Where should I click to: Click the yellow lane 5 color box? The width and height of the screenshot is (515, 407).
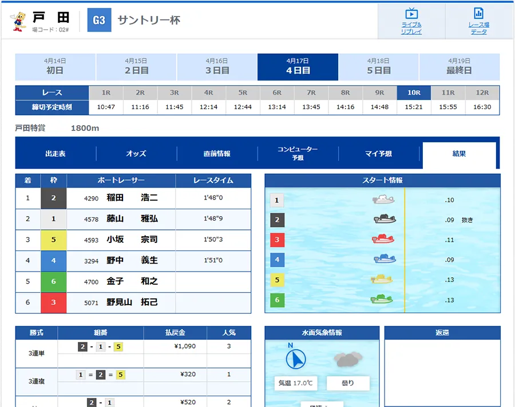pos(53,240)
